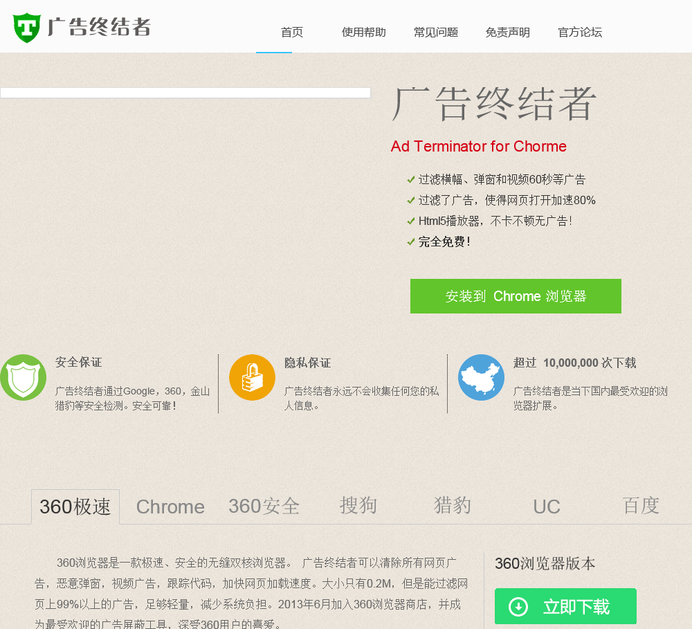This screenshot has height=629, width=692.
Task: Go to 常见问题 in the nav bar
Action: 435,33
